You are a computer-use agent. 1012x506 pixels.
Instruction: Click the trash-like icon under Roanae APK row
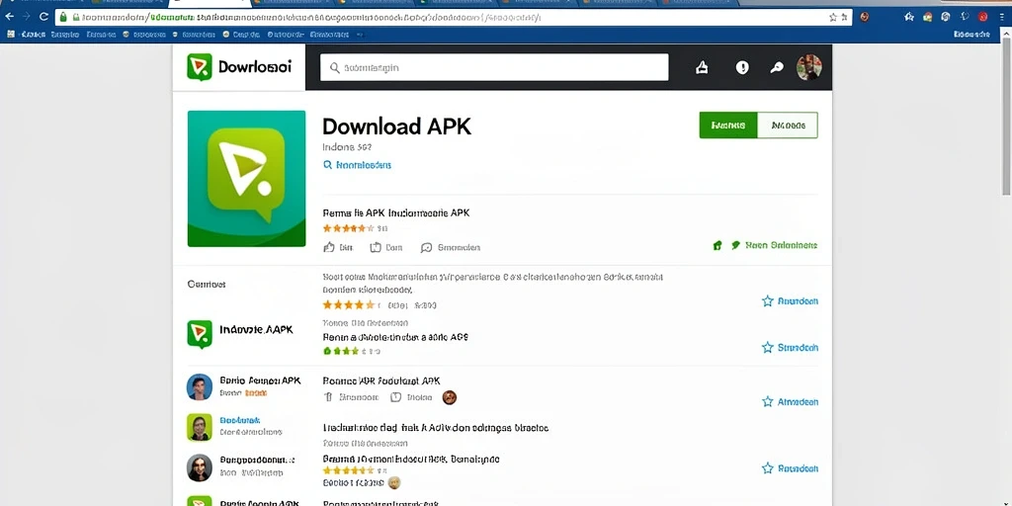pyautogui.click(x=328, y=397)
